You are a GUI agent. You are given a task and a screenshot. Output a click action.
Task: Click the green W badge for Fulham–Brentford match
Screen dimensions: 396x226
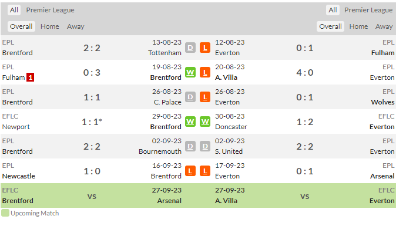tap(190, 72)
